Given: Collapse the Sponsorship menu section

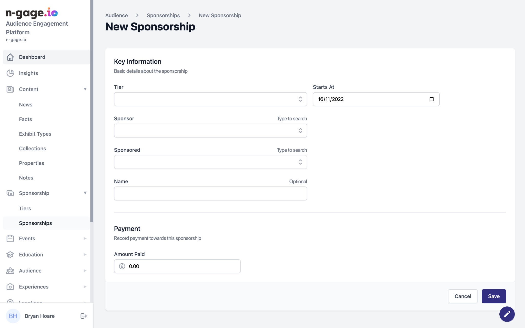Looking at the screenshot, I should tap(85, 193).
